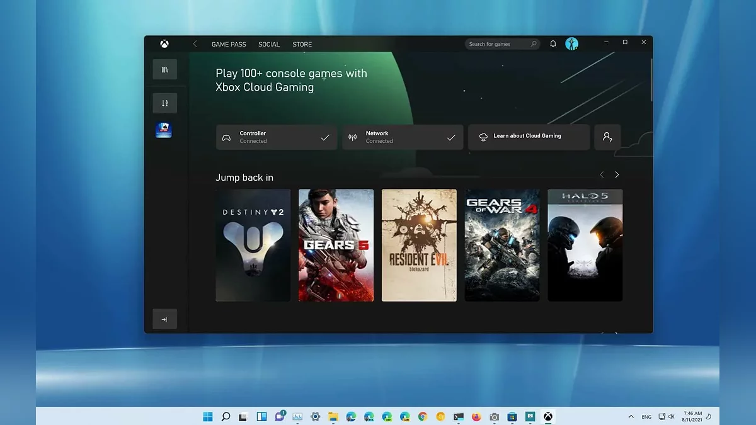The width and height of the screenshot is (756, 425).
Task: Open the feedback person icon button
Action: point(607,137)
